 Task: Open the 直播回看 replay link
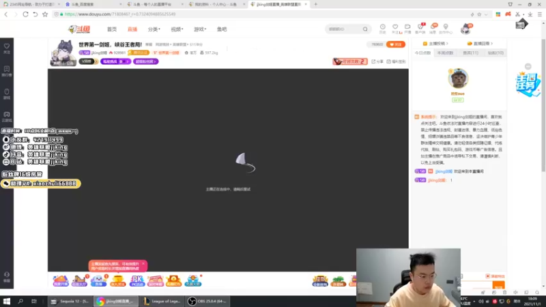(480, 44)
